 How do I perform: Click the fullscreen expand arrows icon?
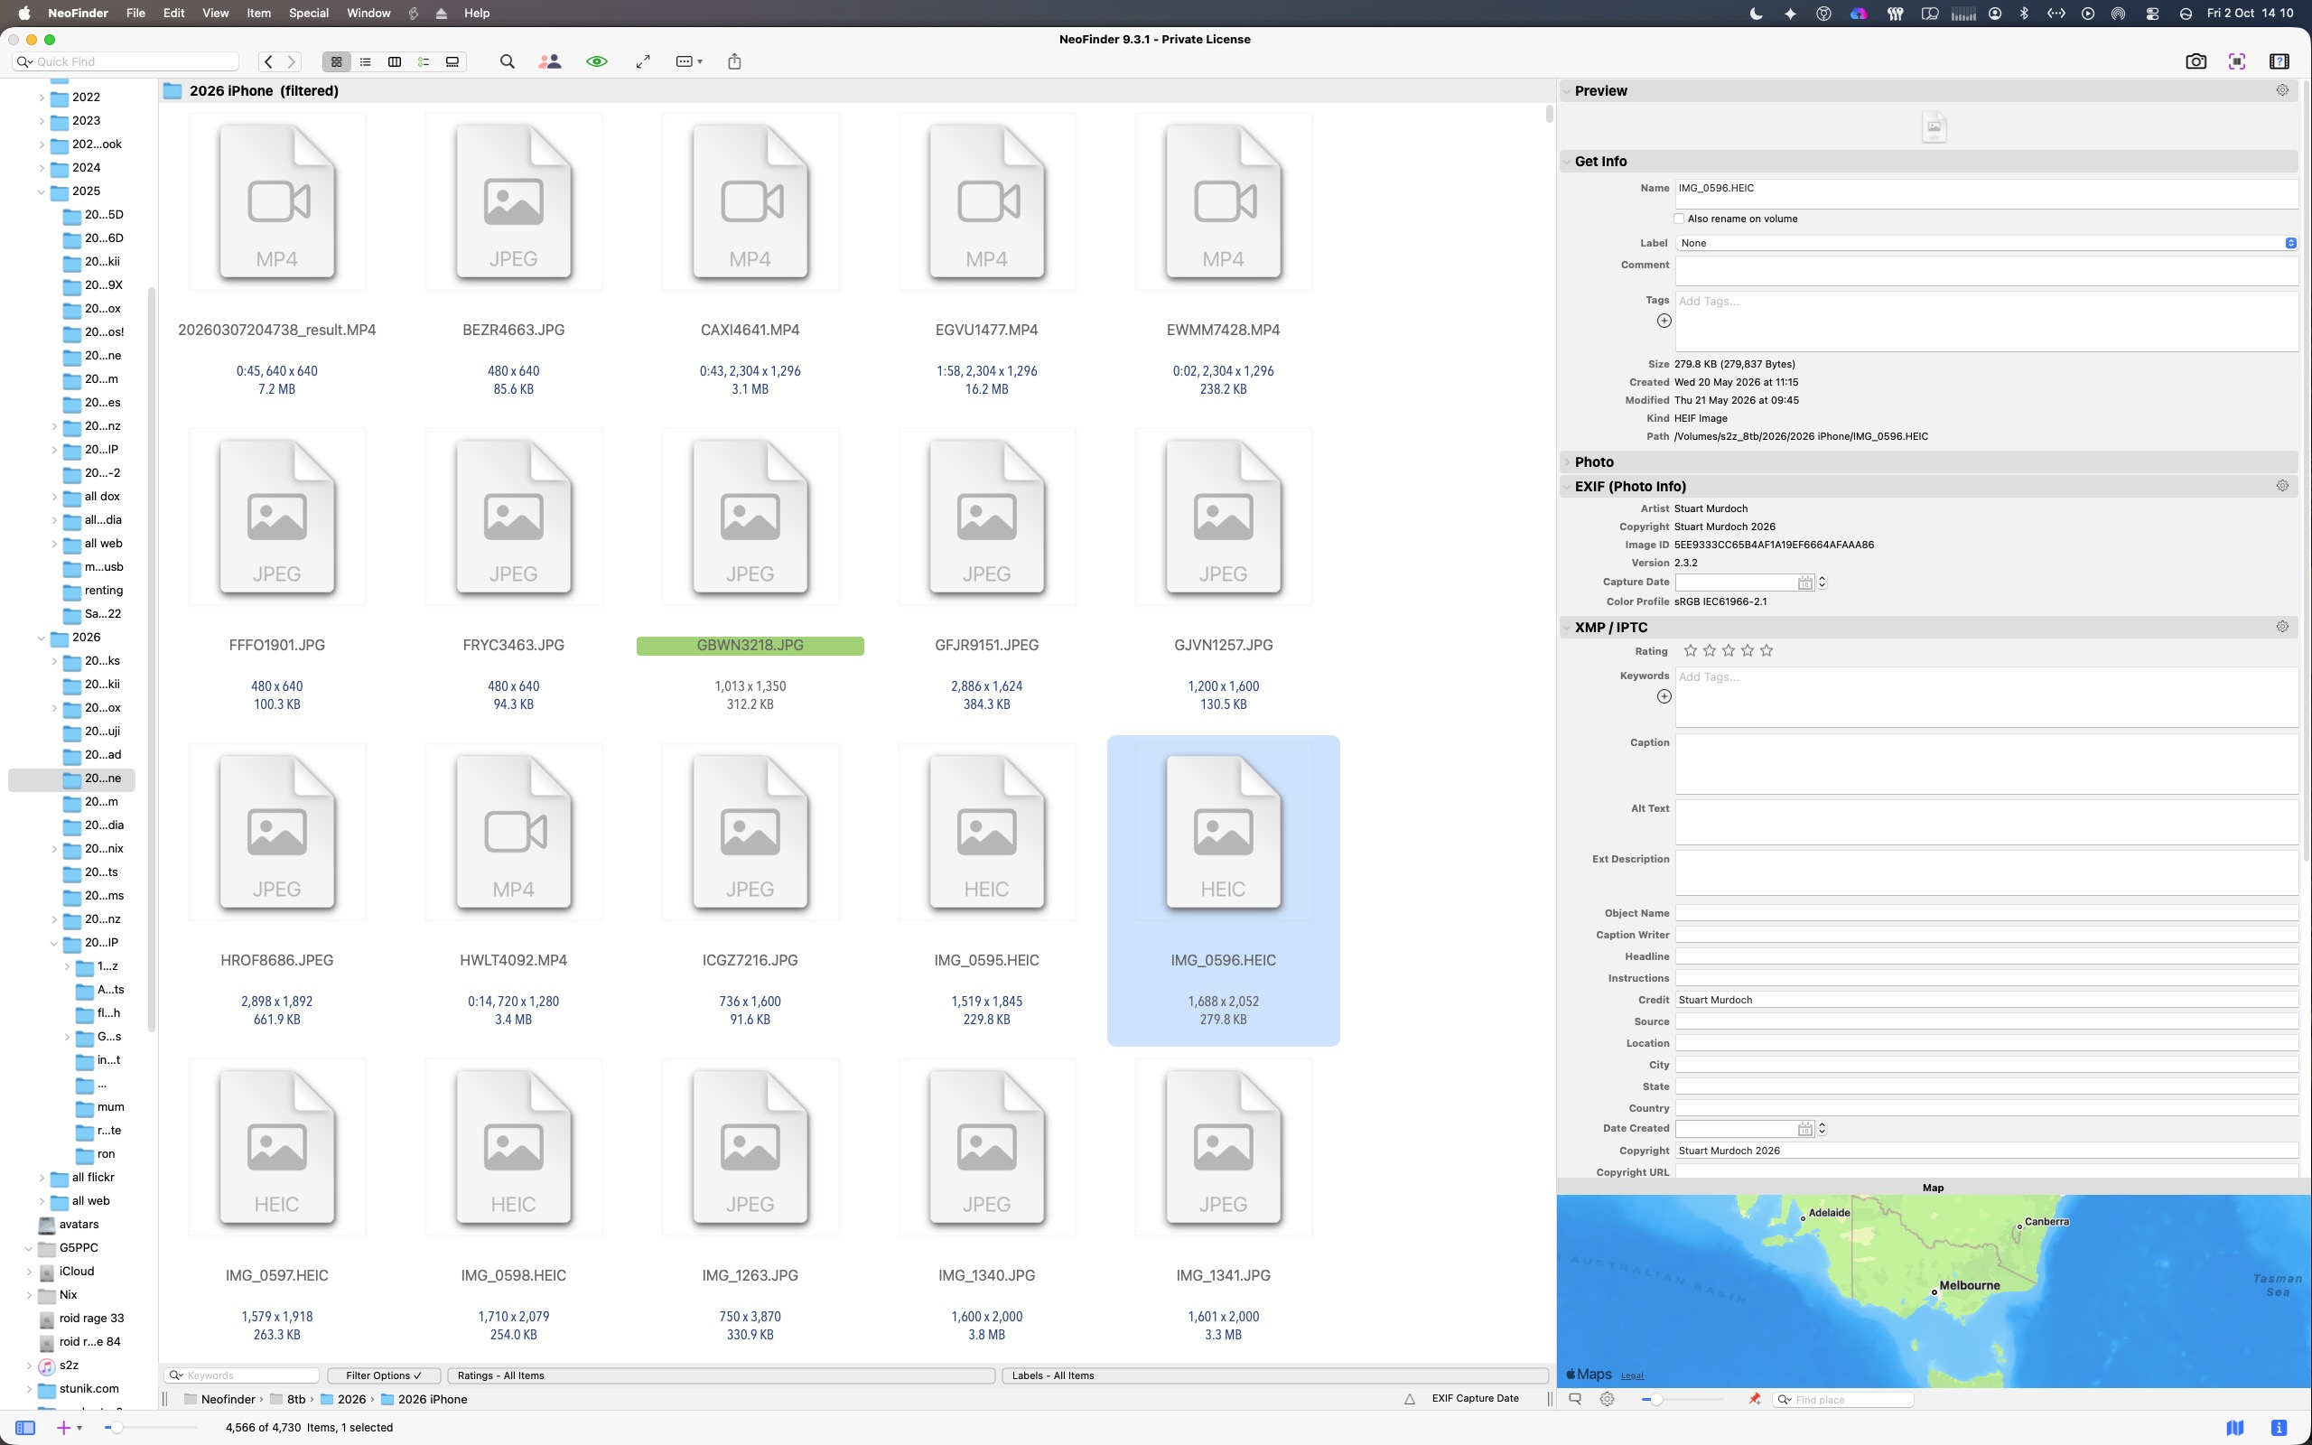tap(643, 61)
